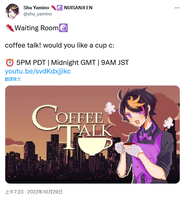Click Shu Yamino's profile avatar
This screenshot has width=185, height=199.
click(x=12, y=11)
